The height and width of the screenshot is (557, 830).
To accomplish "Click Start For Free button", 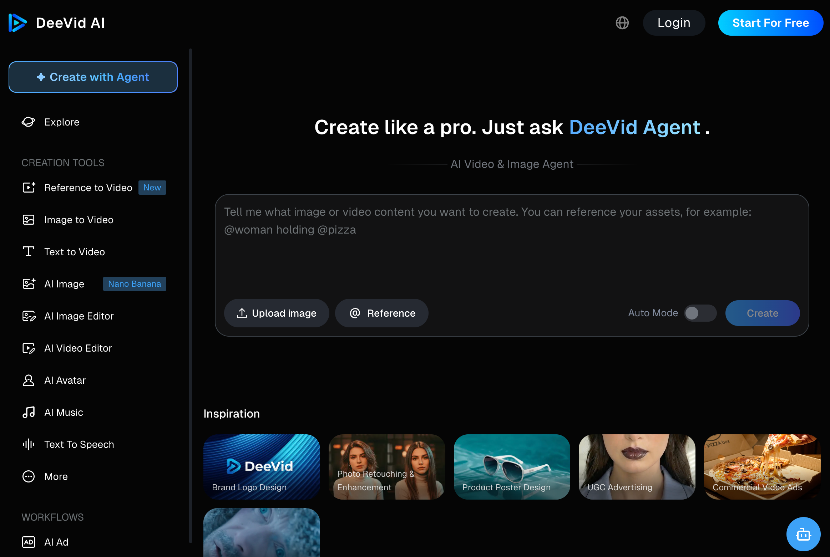I will click(771, 23).
